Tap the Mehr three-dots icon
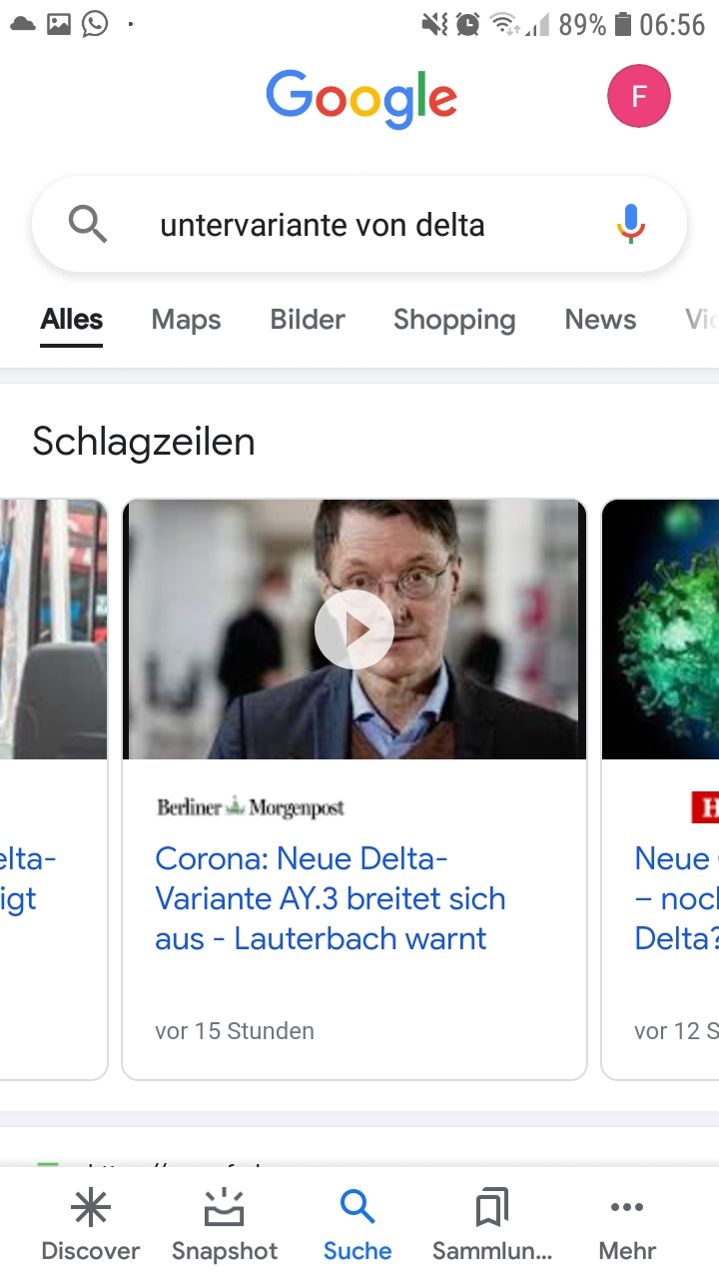 point(626,1208)
